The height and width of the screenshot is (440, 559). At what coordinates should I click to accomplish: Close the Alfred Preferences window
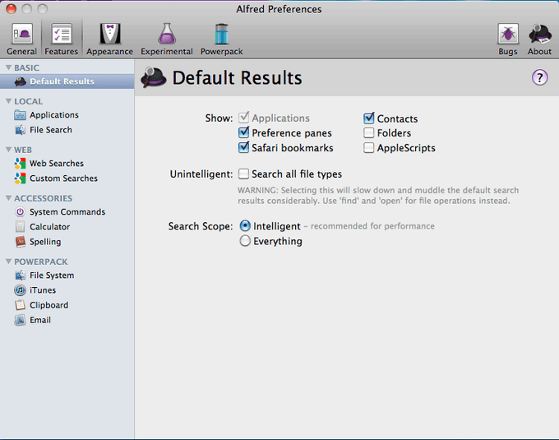coord(11,8)
